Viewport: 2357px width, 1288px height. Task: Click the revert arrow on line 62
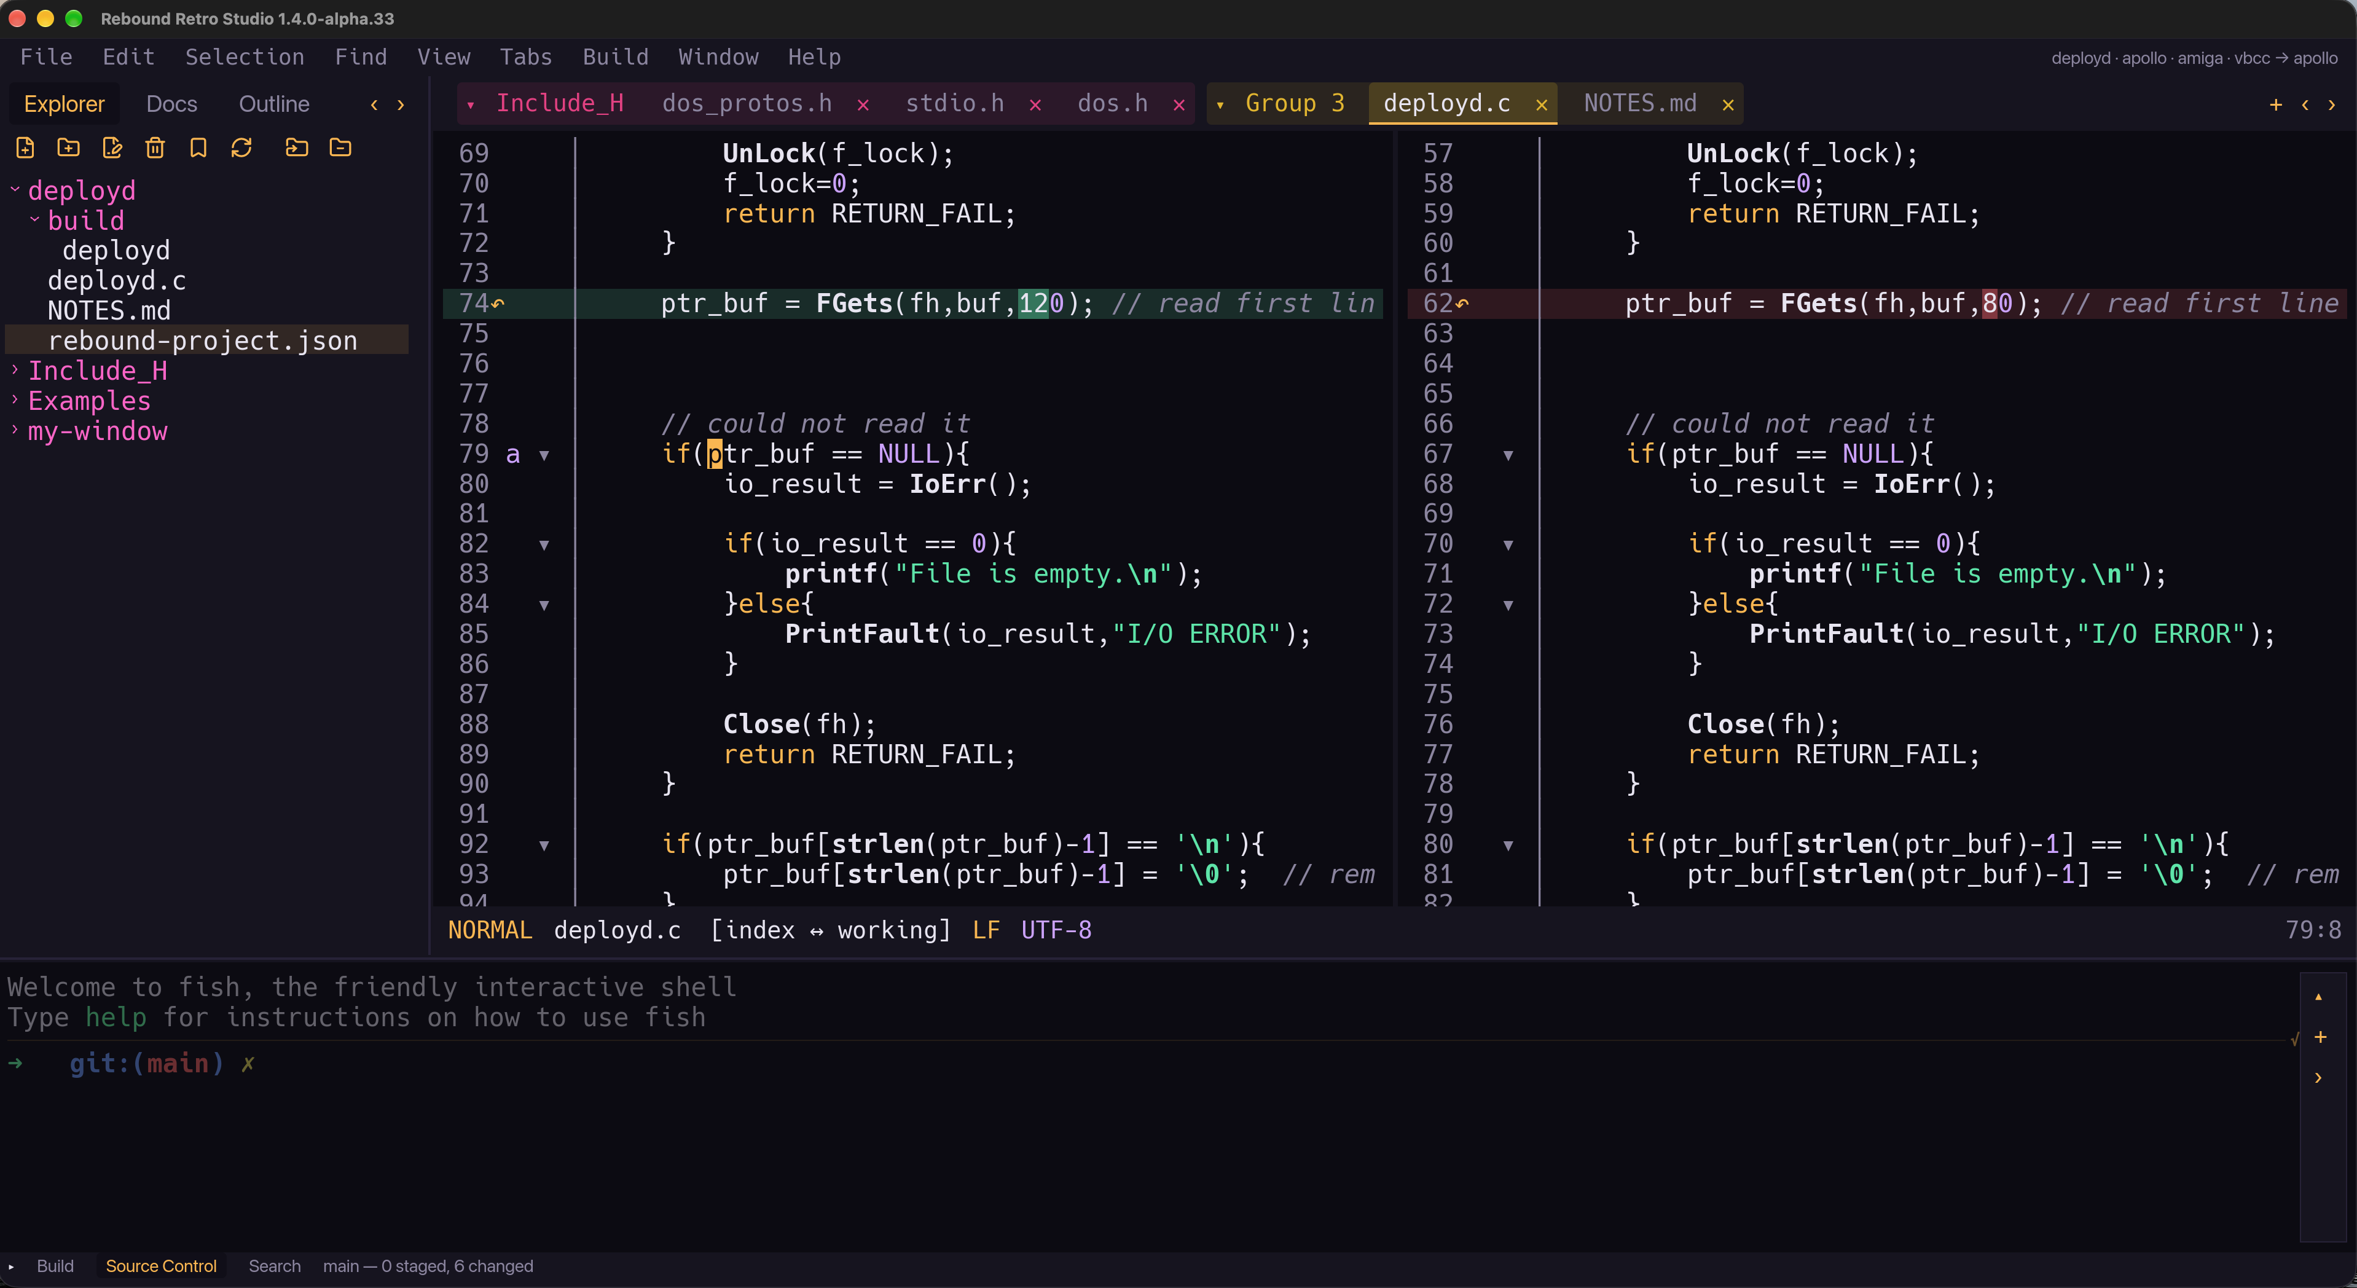point(1462,304)
